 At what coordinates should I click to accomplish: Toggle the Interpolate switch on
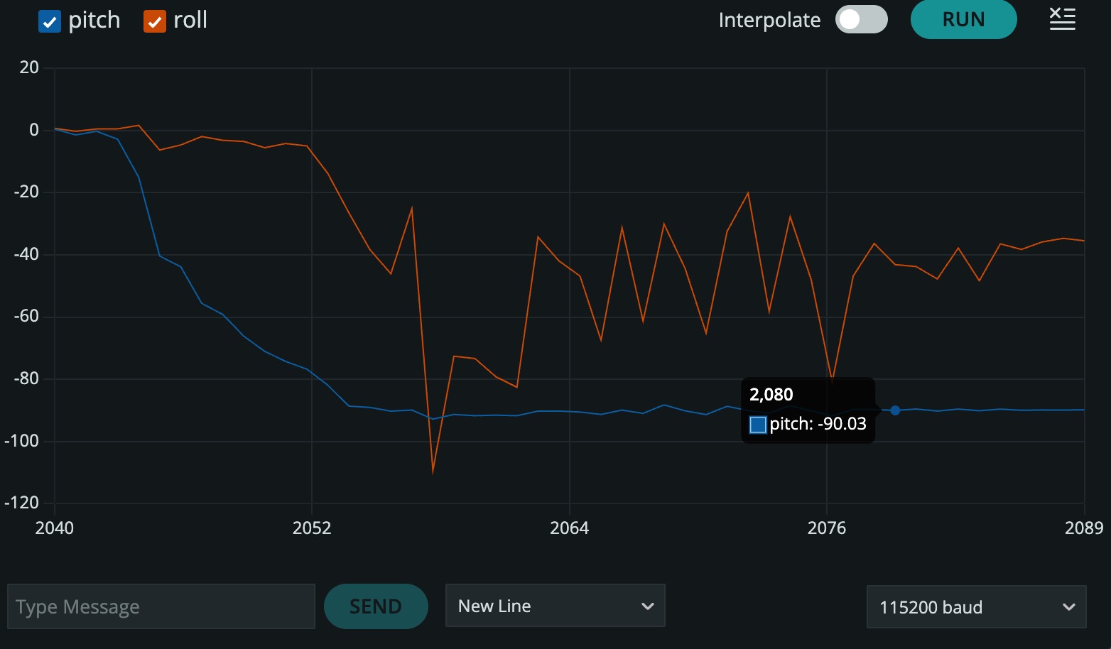click(x=861, y=20)
